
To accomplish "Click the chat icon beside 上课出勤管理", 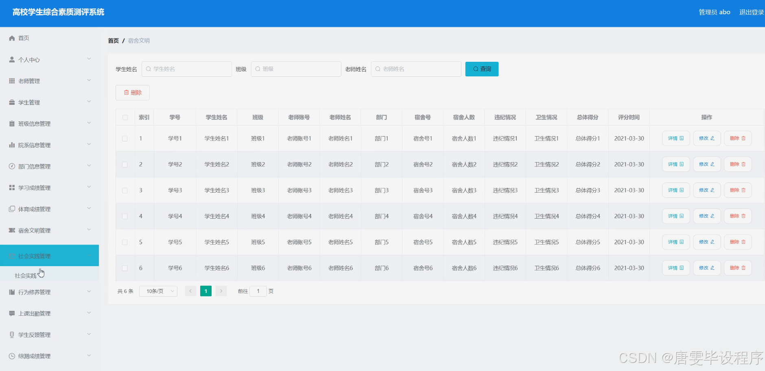I will (x=12, y=313).
